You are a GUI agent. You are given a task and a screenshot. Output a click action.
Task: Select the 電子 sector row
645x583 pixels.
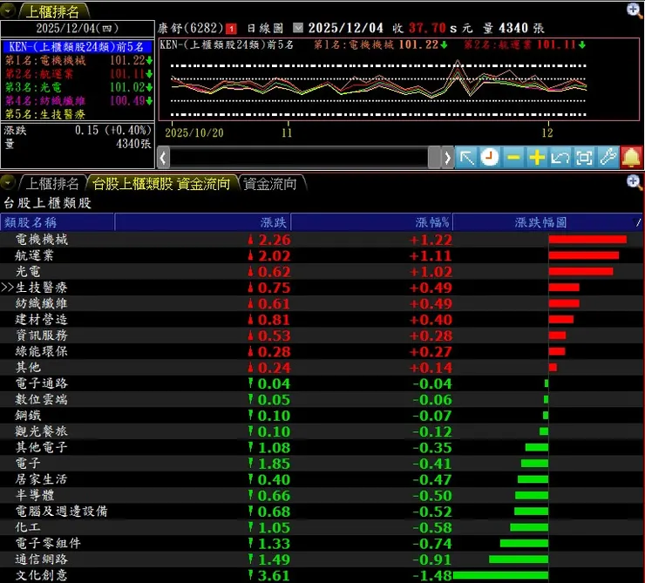[x=322, y=464]
